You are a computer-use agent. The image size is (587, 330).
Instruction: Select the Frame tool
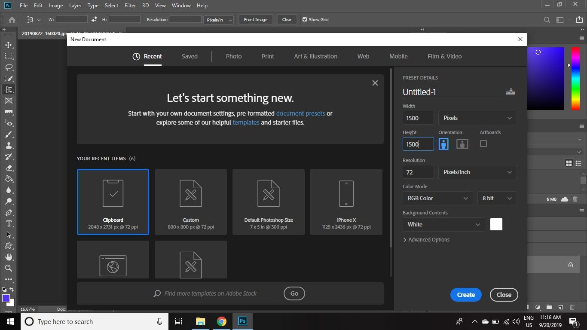point(9,101)
